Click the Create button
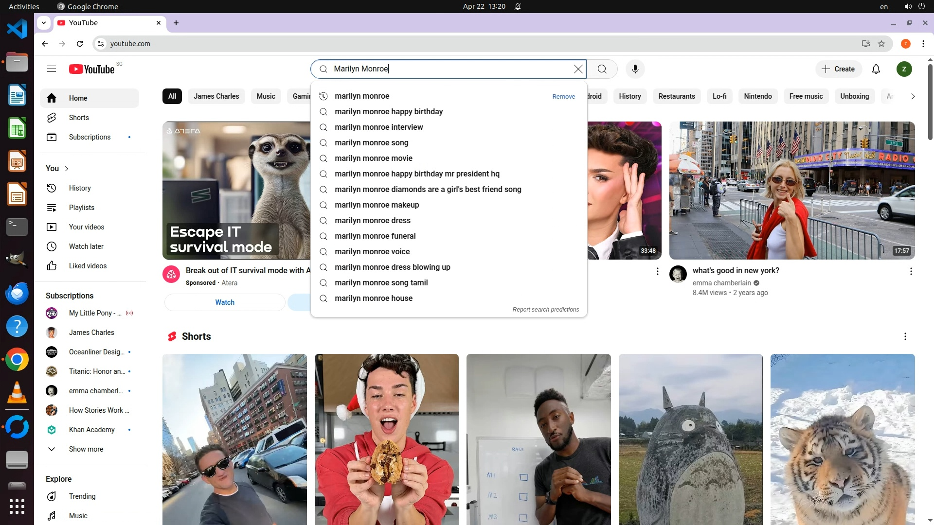934x525 pixels. tap(838, 69)
